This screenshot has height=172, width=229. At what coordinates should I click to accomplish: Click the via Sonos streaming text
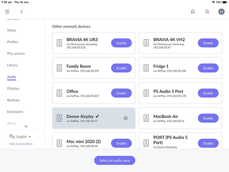pyautogui.click(x=165, y=147)
